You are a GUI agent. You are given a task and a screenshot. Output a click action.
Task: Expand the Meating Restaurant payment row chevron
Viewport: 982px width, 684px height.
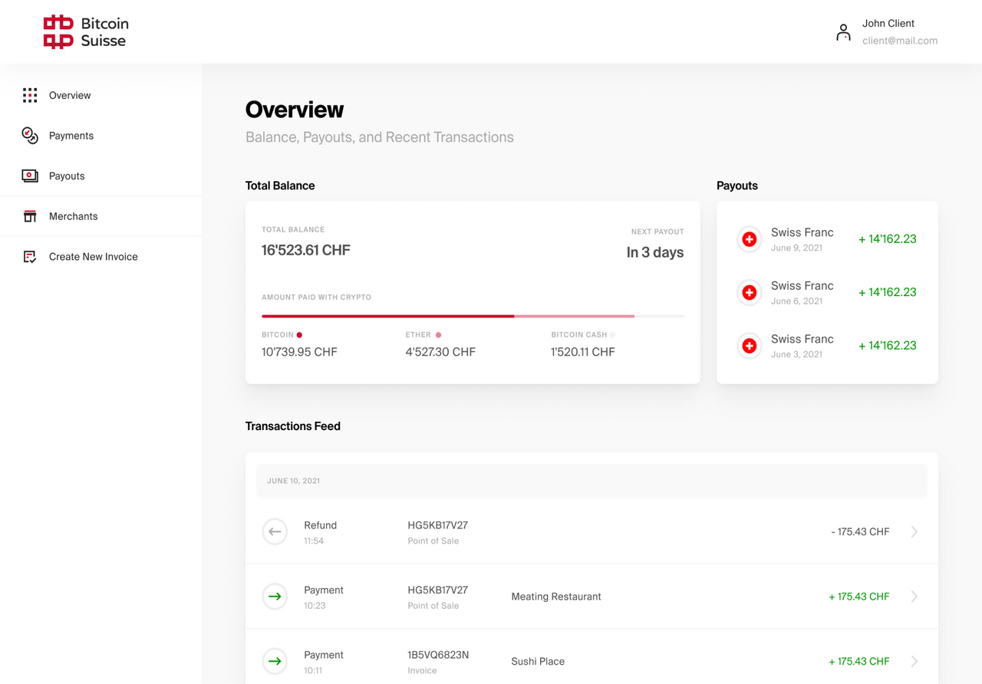click(914, 596)
